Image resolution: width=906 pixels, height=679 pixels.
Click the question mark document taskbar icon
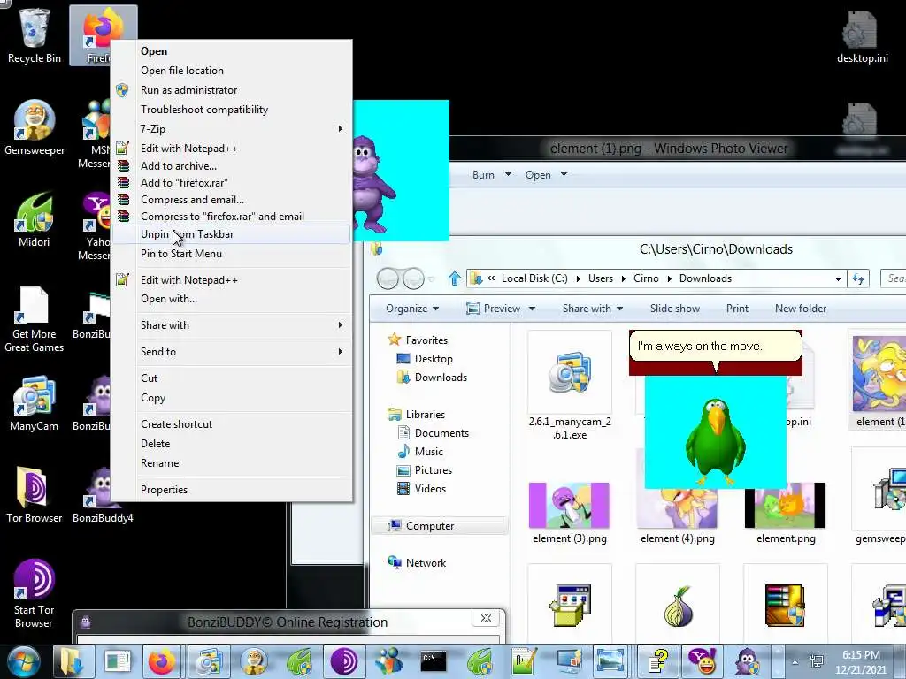(658, 661)
